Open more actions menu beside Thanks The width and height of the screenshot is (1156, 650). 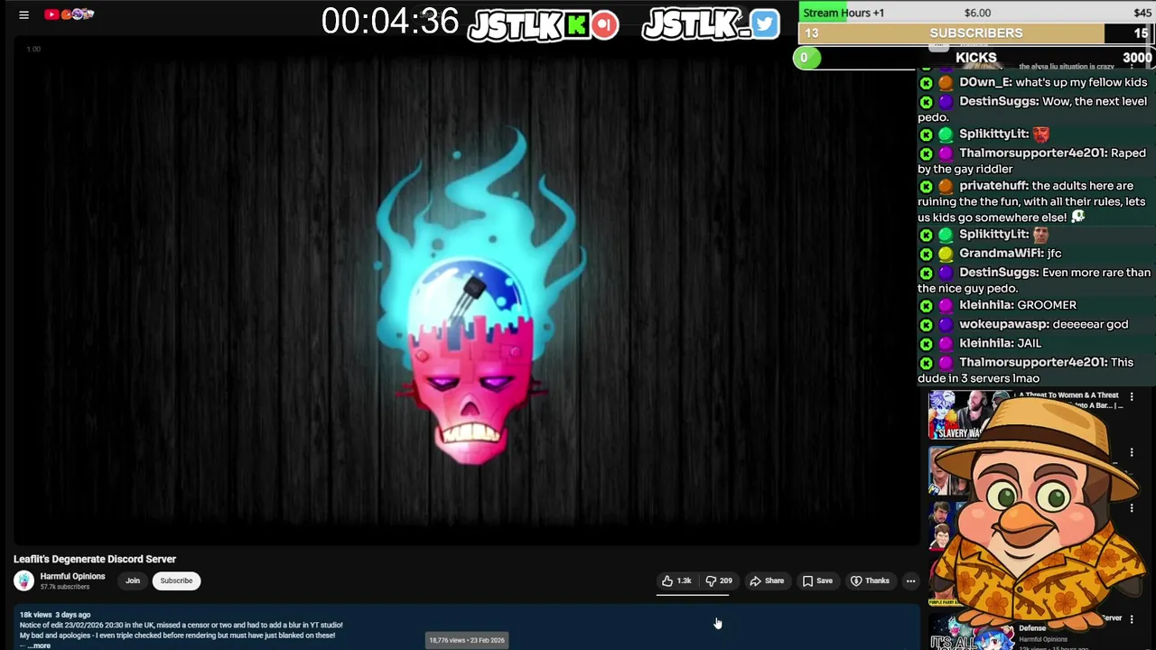click(910, 580)
